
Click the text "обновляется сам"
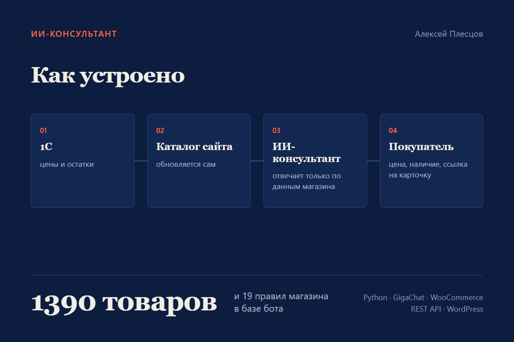[186, 164]
